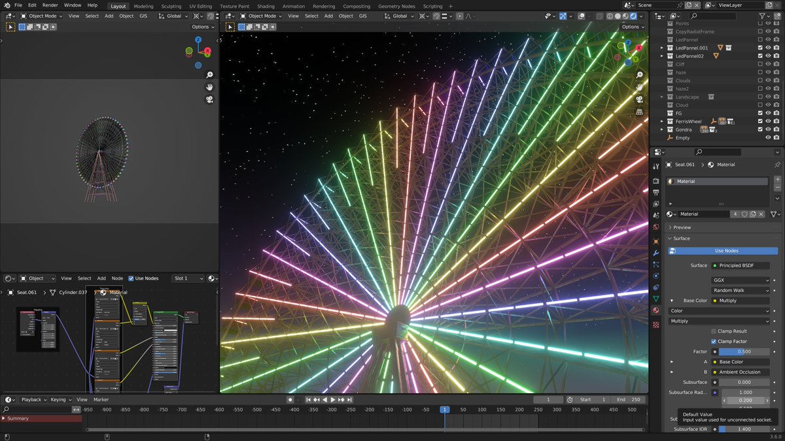Open the View Layer properties tab
This screenshot has width=785, height=441.
655,204
